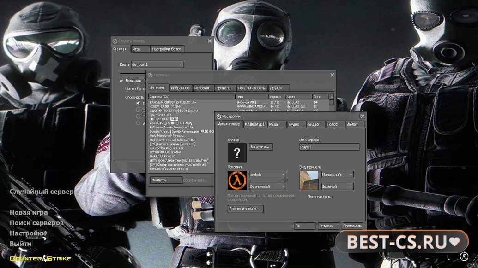The image size is (478, 268).
Task: Select the Мультиплеер settings tab
Action: point(229,124)
